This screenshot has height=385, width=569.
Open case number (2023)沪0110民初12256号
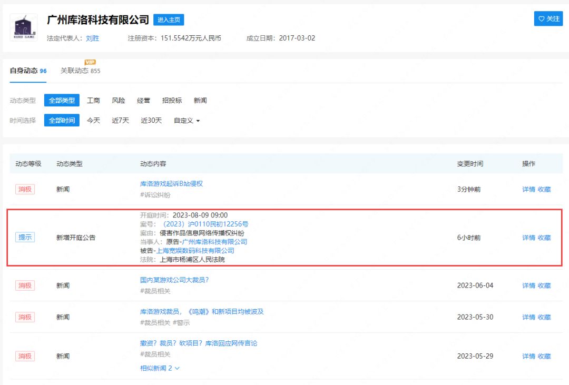(x=205, y=224)
